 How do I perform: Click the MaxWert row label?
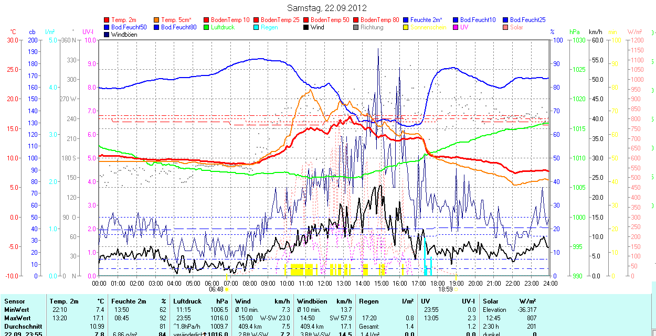[16, 318]
